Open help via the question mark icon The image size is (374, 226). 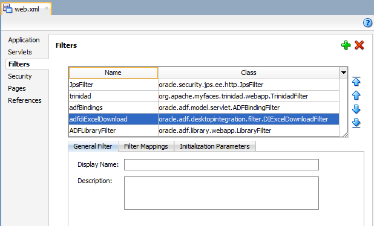click(x=367, y=23)
